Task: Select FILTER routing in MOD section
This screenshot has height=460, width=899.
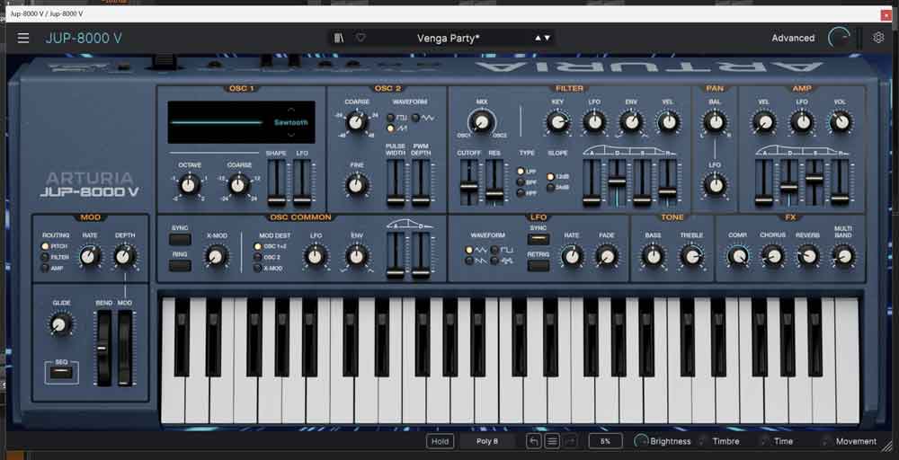Action: coord(46,257)
